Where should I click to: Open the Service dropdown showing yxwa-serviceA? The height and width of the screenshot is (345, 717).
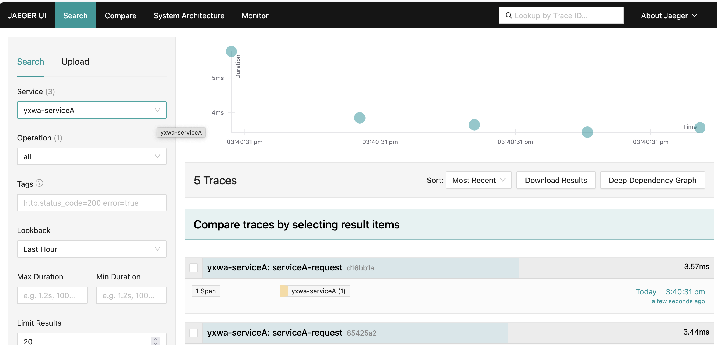[92, 110]
